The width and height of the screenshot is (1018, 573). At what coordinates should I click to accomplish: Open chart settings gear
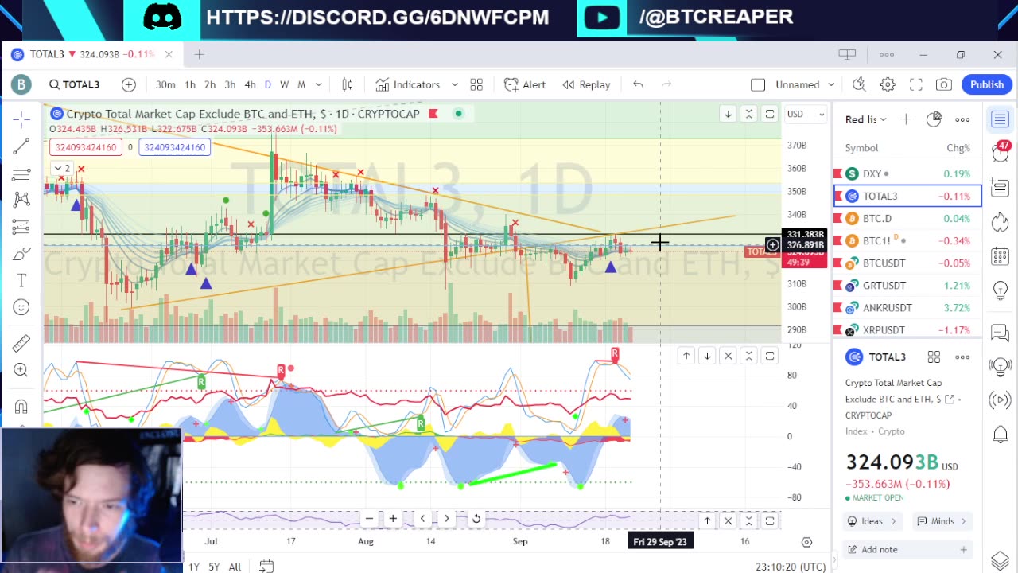click(888, 84)
